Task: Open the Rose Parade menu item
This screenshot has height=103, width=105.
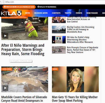Action: (92, 13)
